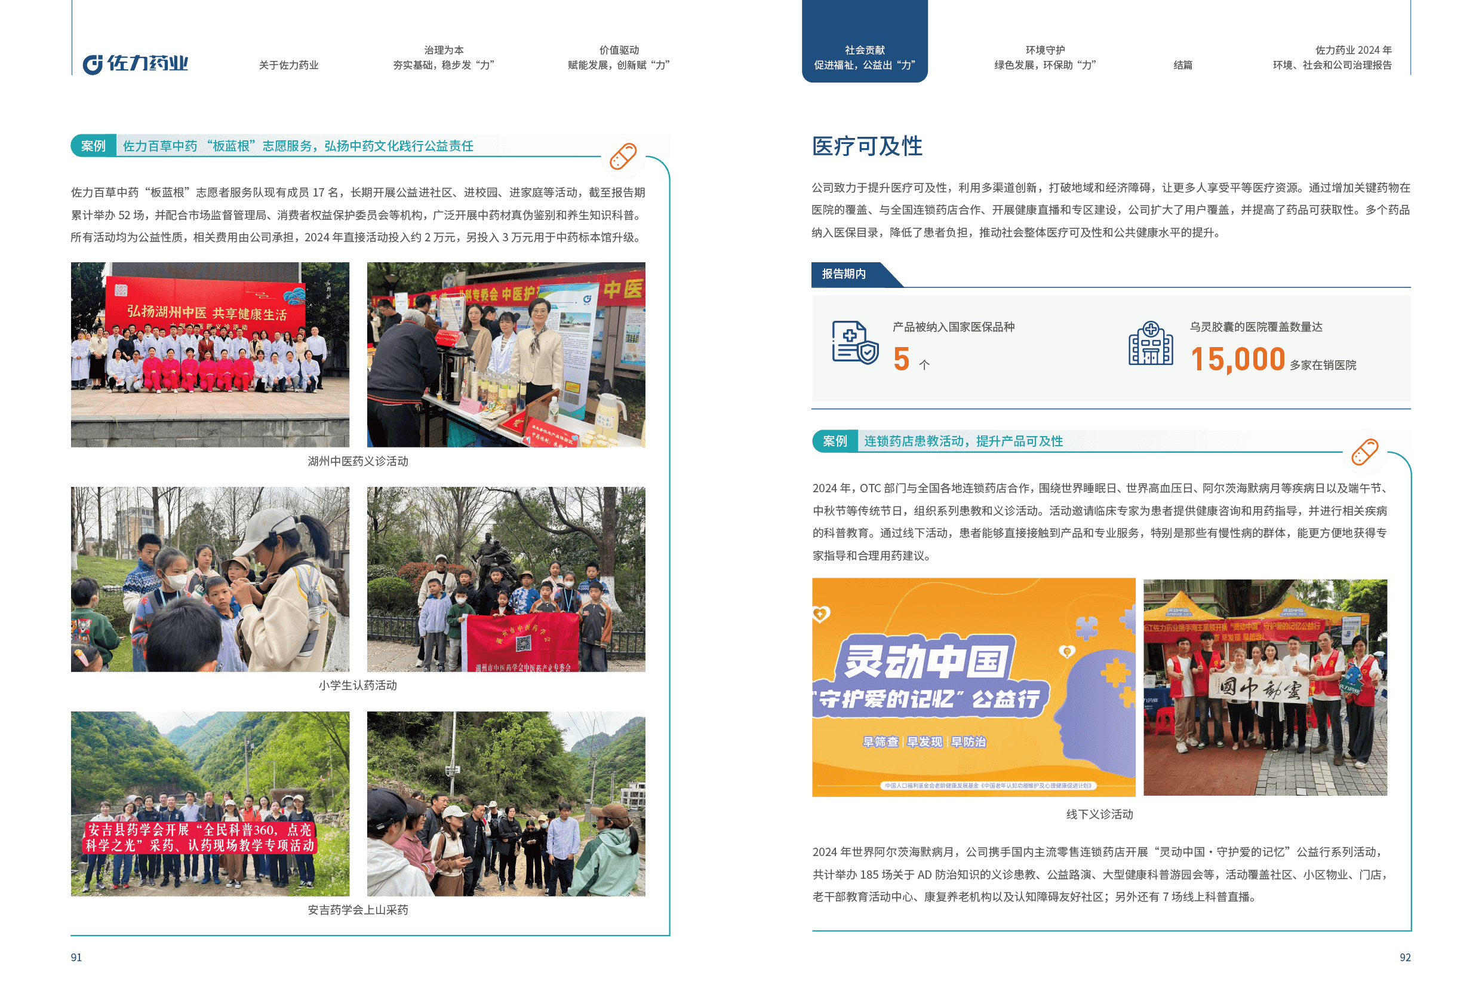Click the pill icon on the 连锁药店 case header

click(x=1364, y=452)
